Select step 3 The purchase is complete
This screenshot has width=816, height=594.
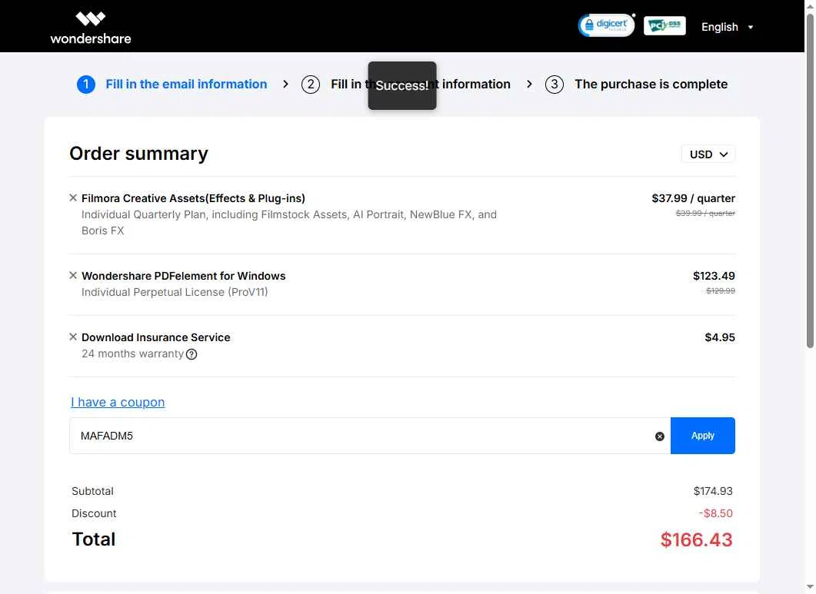click(636, 85)
